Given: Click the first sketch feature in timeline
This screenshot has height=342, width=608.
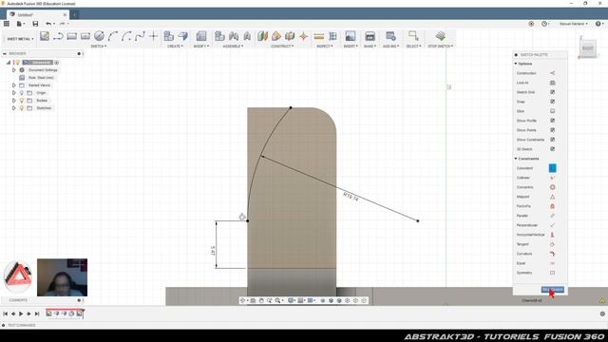Looking at the screenshot, I should tap(48, 313).
